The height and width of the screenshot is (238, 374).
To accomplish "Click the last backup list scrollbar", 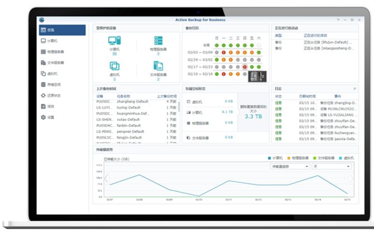I will click(x=179, y=106).
